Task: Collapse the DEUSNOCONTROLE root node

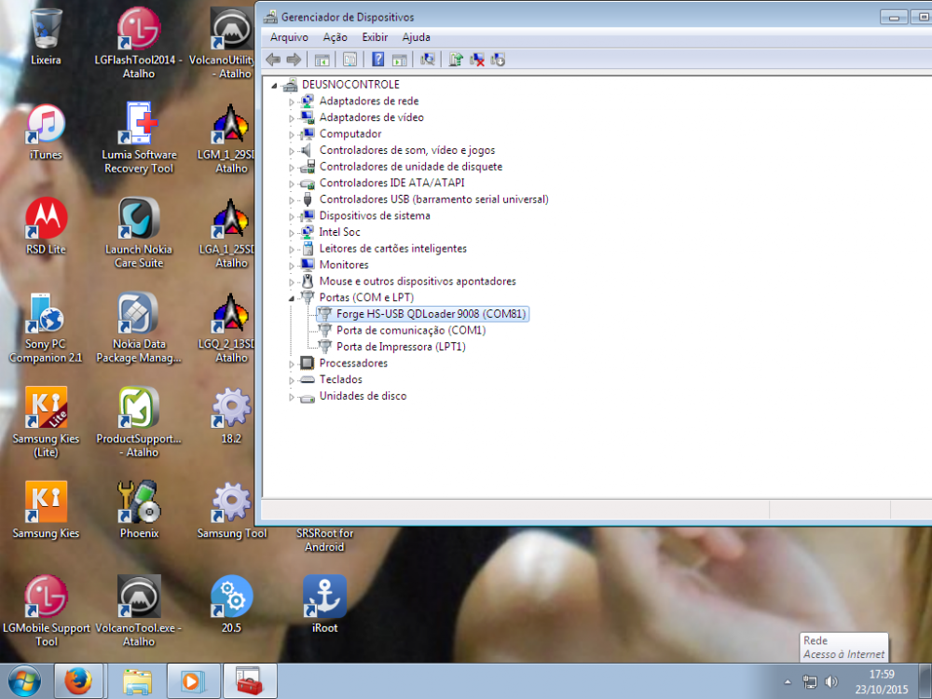Action: [x=274, y=86]
